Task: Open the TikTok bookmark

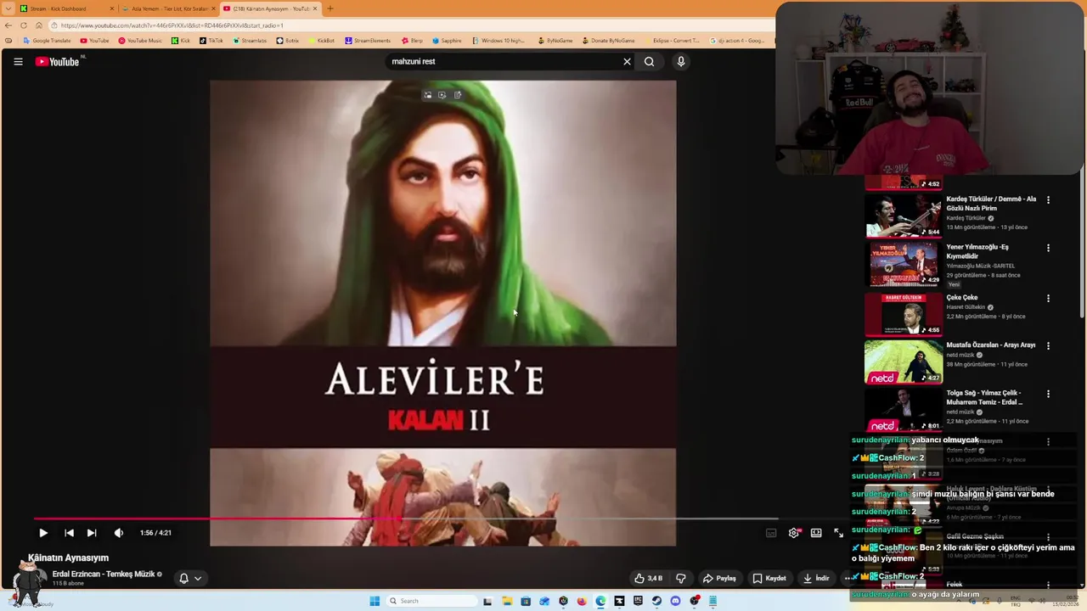Action: (x=211, y=41)
